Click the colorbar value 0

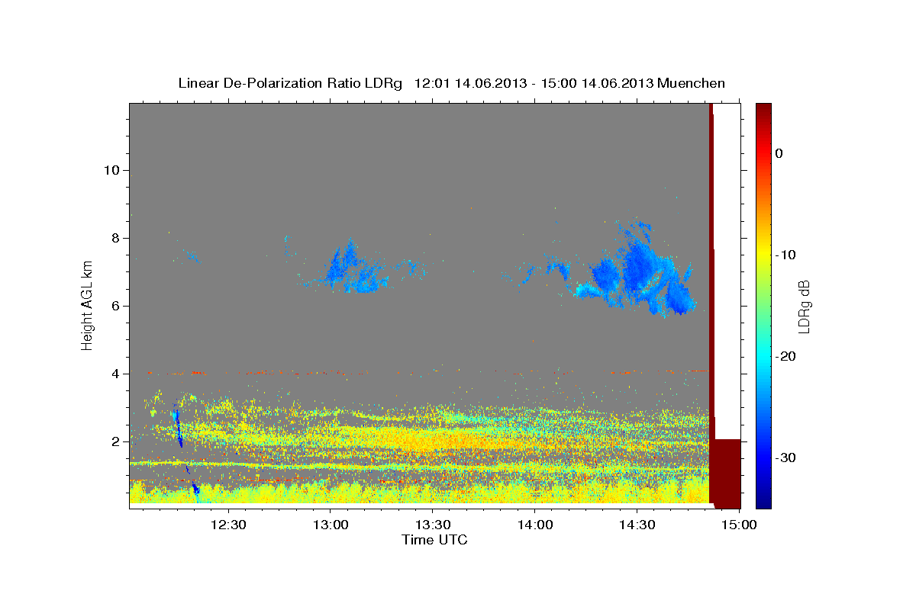tap(779, 153)
